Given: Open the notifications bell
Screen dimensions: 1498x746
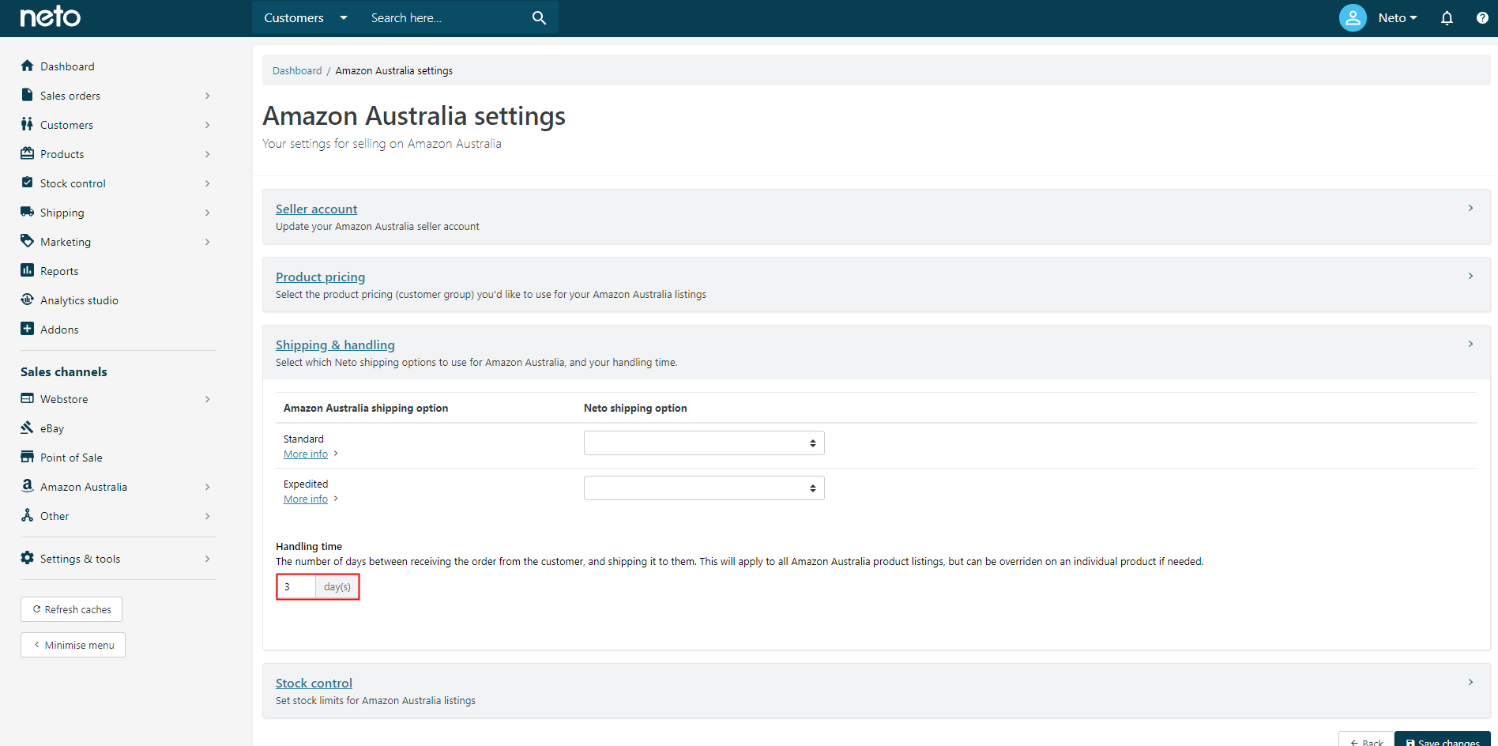Looking at the screenshot, I should click(x=1447, y=18).
